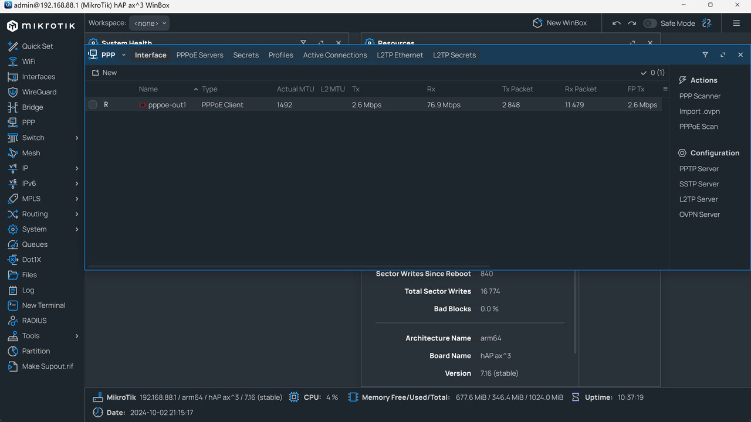Expand the Routing submenu
The width and height of the screenshot is (751, 422).
77,214
